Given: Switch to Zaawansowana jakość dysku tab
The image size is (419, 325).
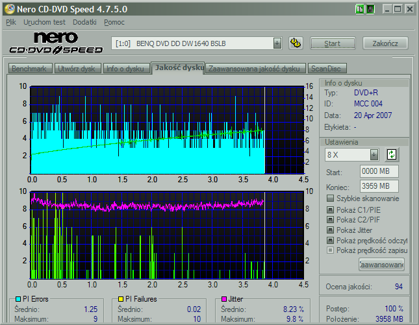Looking at the screenshot, I should tap(254, 69).
